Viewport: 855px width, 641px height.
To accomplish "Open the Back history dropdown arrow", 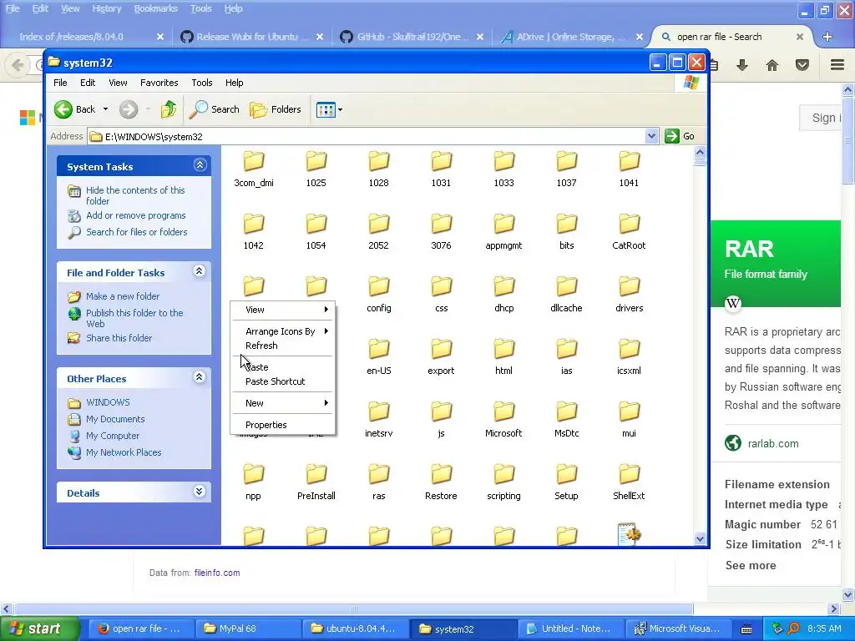I will (106, 109).
